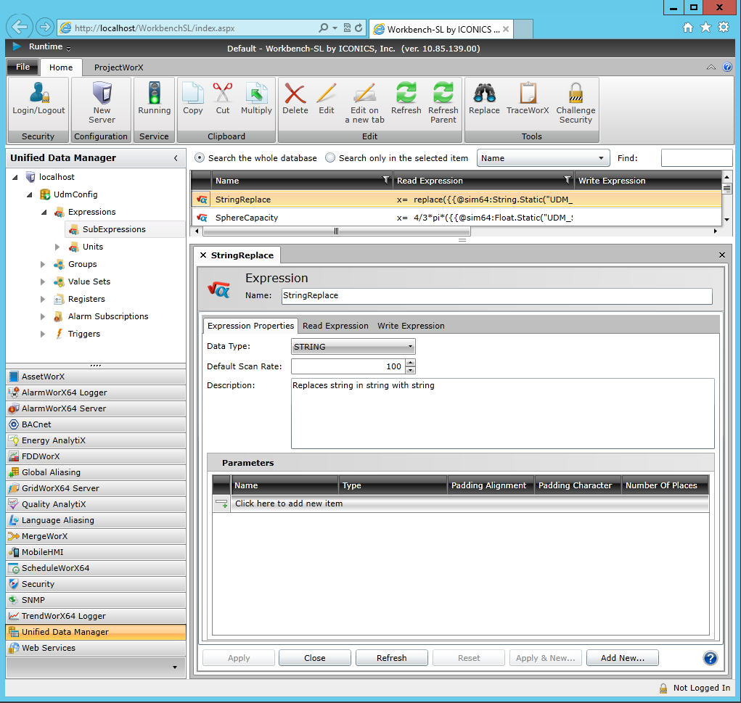741x703 pixels.
Task: Launch the TraceWorX tool
Action: [x=528, y=94]
